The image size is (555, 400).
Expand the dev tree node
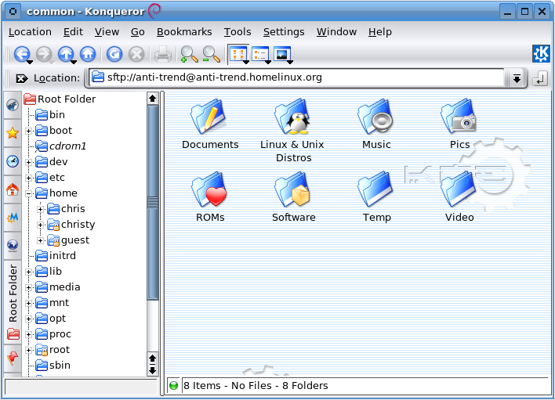(x=29, y=163)
